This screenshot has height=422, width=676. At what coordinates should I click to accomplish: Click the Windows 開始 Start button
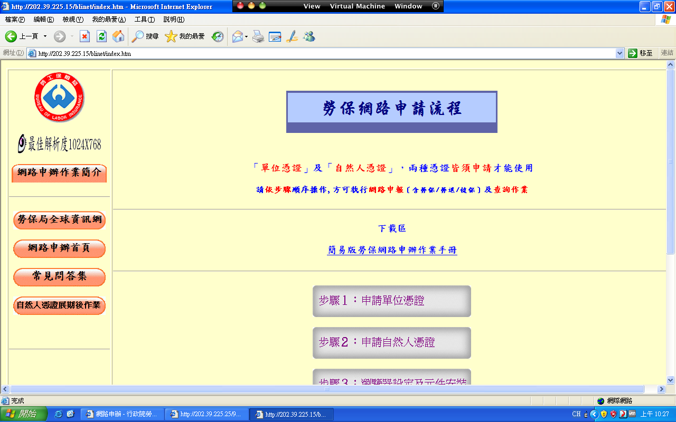pyautogui.click(x=24, y=414)
